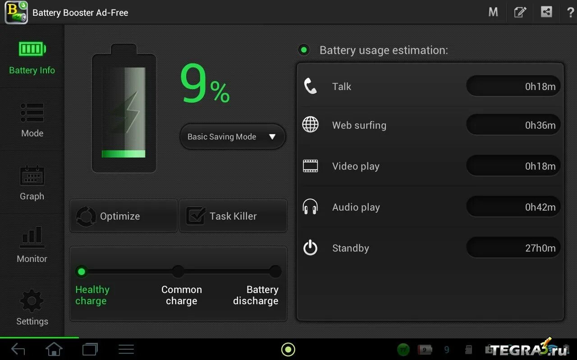This screenshot has height=360, width=577.
Task: Click the Video play film icon
Action: 310,166
